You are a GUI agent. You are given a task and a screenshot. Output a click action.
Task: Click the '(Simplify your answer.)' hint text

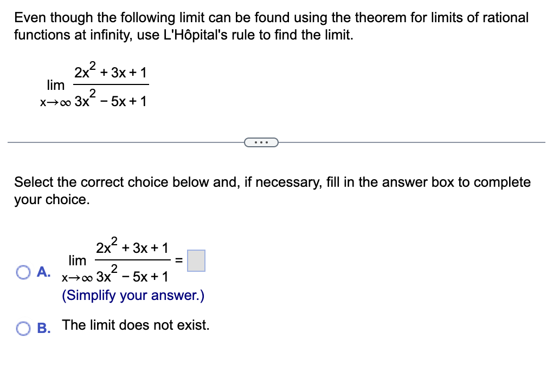coord(132,295)
